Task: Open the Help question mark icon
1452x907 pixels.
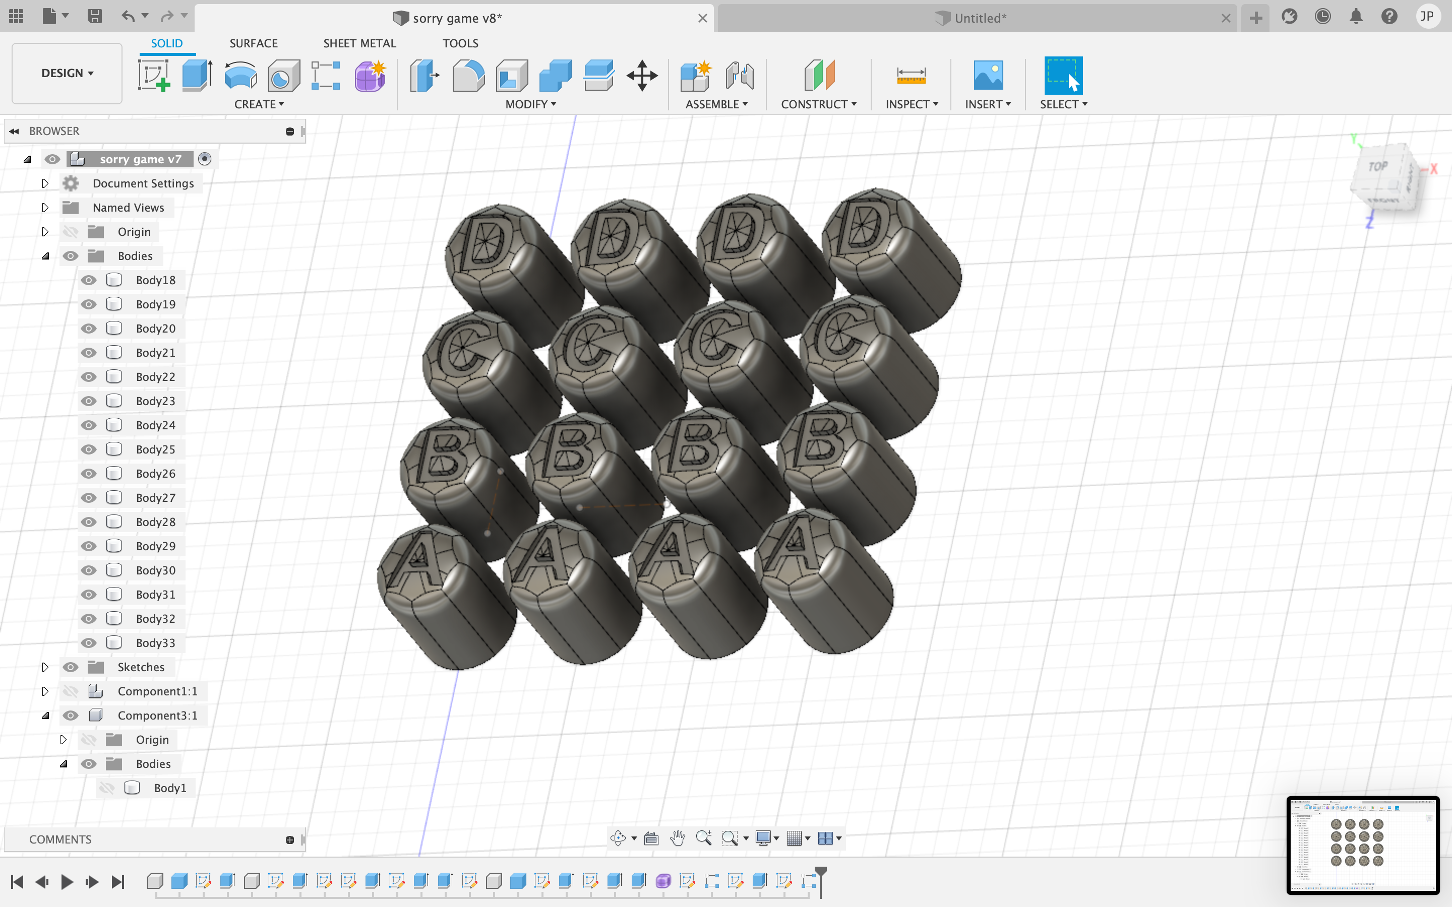Action: point(1389,16)
